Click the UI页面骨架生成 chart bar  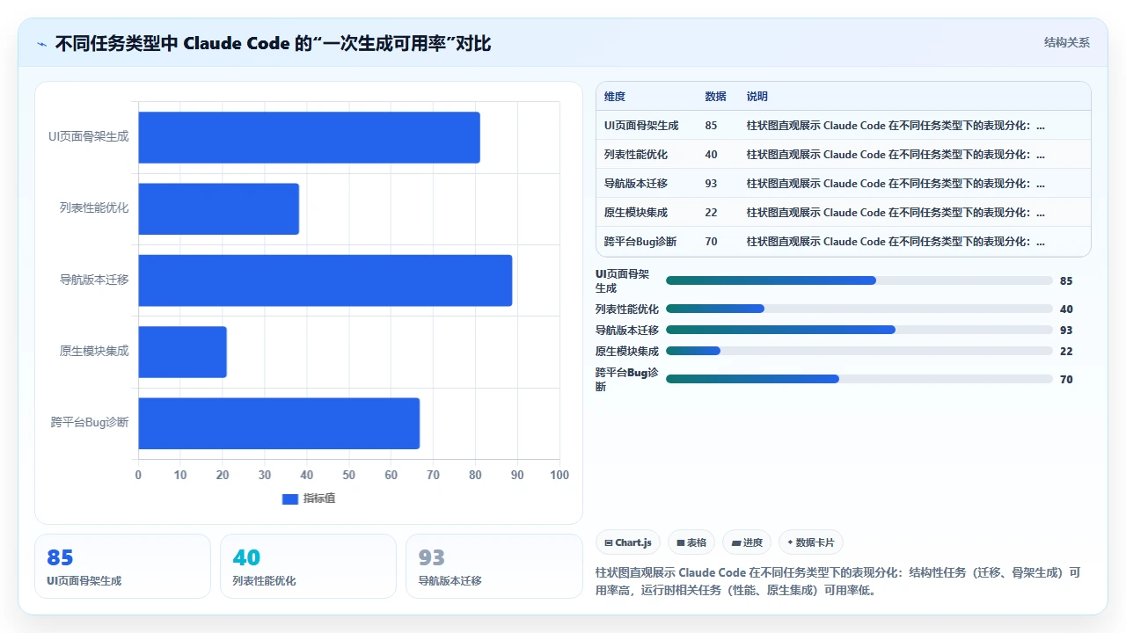click(x=309, y=137)
